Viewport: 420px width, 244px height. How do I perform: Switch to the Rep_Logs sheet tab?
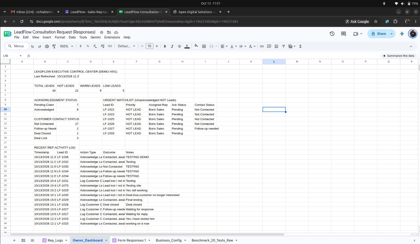55,240
